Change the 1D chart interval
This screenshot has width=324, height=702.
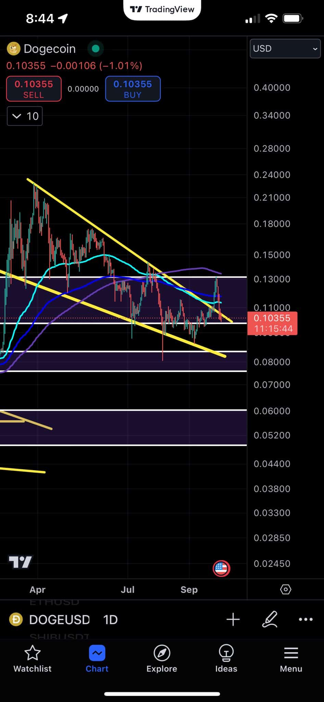[110, 619]
